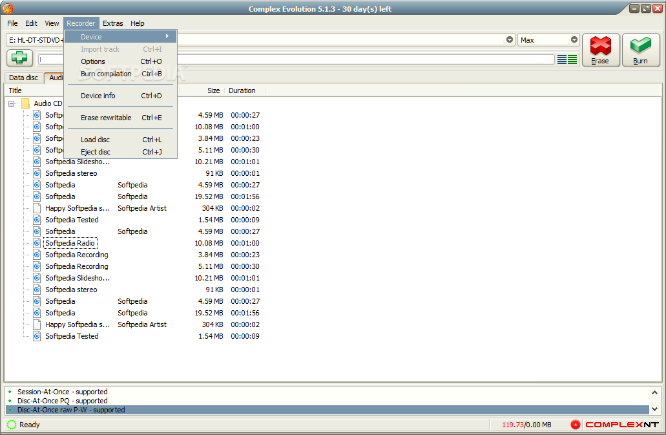Choose Erase rewritable menu entry
666x435 pixels.
pos(121,118)
